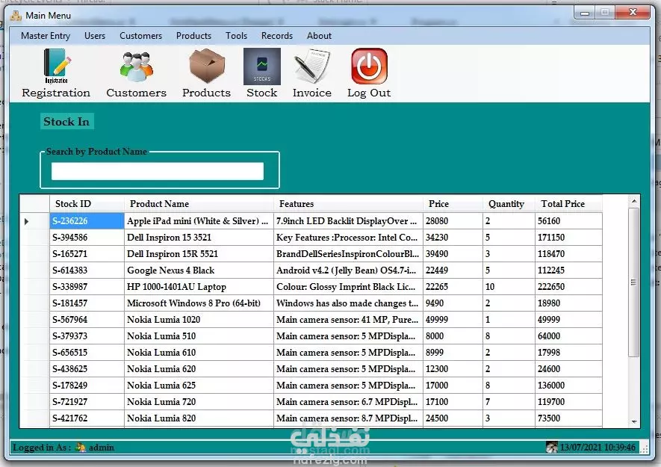
Task: Click the admin user icon in status bar
Action: pyautogui.click(x=81, y=447)
